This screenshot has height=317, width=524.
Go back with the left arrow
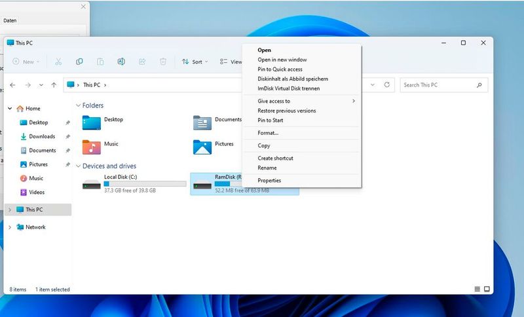(12, 85)
